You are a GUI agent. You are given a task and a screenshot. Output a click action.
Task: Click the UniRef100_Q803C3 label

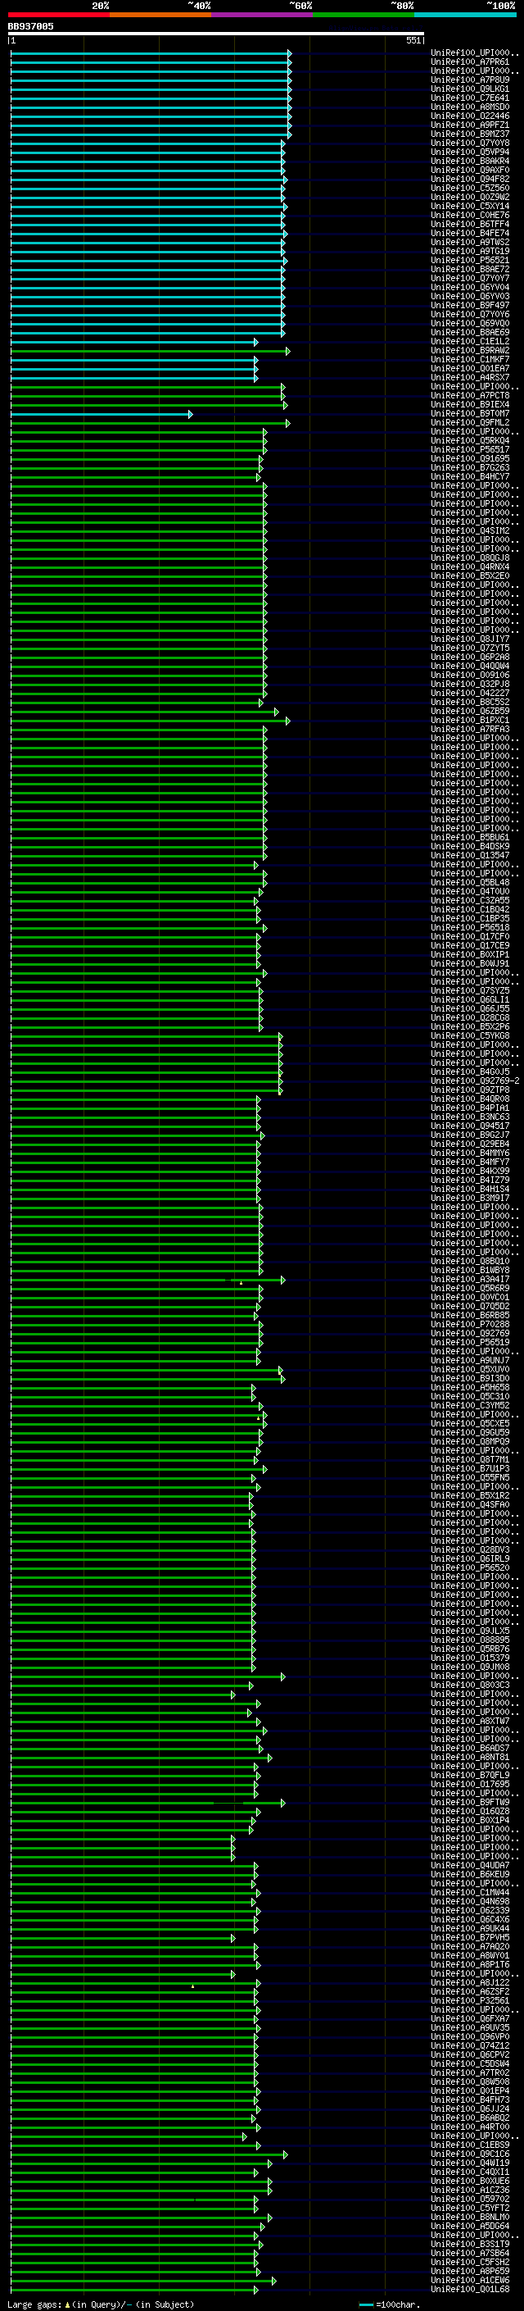470,1685
